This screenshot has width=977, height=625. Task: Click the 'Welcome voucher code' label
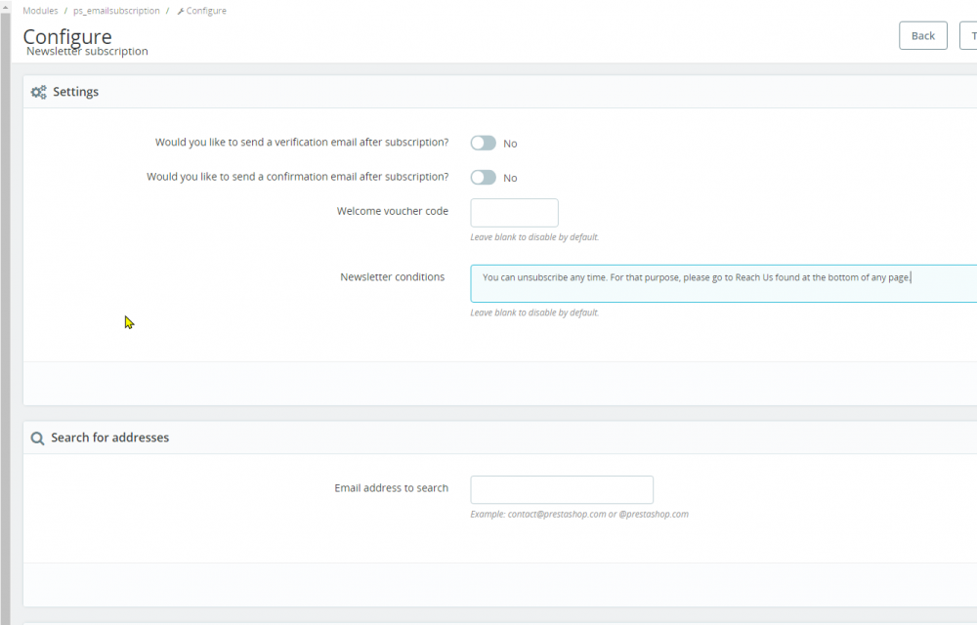393,211
